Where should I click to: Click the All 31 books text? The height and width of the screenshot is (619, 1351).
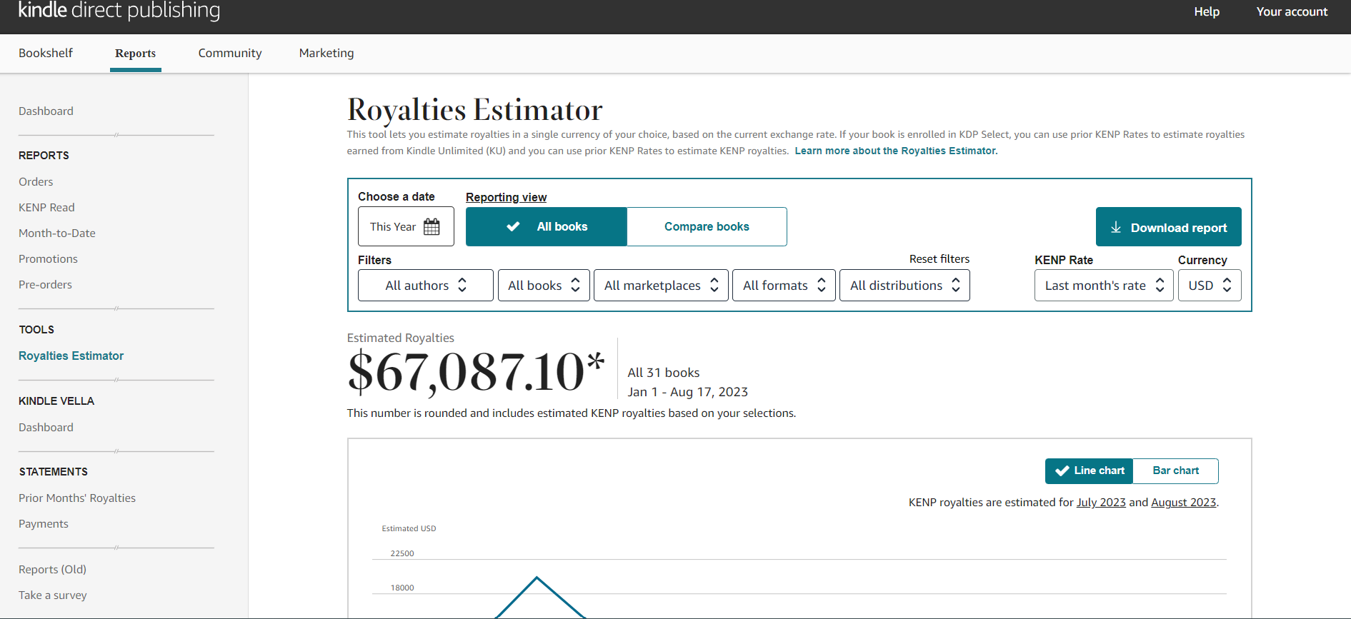(664, 373)
